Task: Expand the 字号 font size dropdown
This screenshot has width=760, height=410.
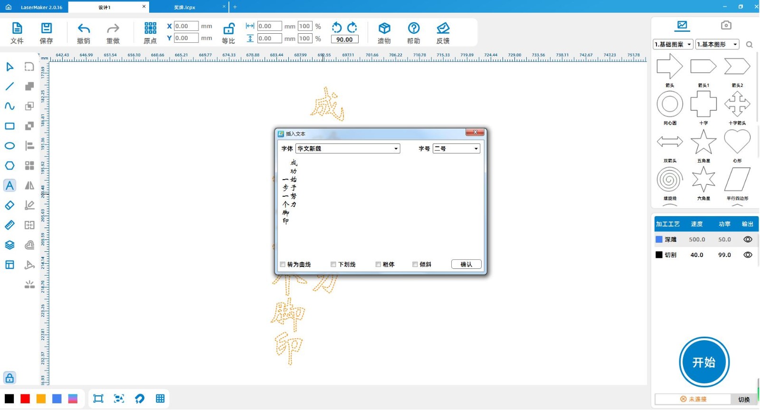Action: point(475,149)
